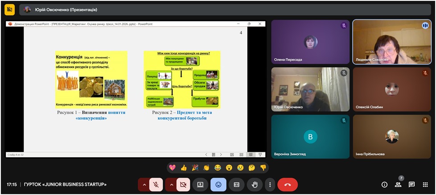Viewport: 436px width, 195px height.
Task: Expand audio settings arrow beside microphone
Action: click(x=144, y=184)
